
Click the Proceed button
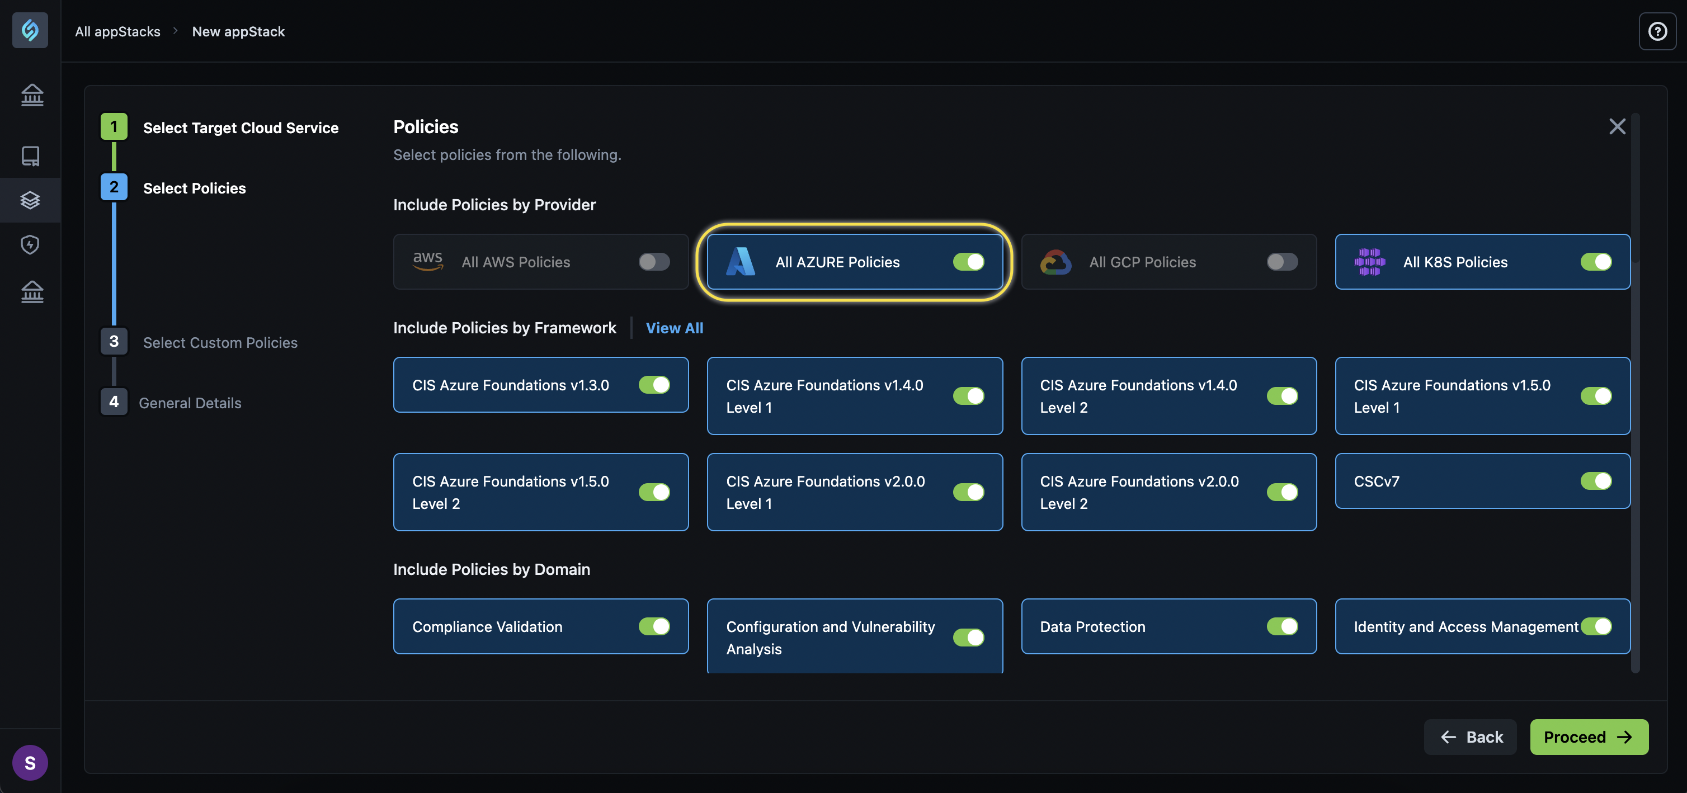[x=1589, y=737]
